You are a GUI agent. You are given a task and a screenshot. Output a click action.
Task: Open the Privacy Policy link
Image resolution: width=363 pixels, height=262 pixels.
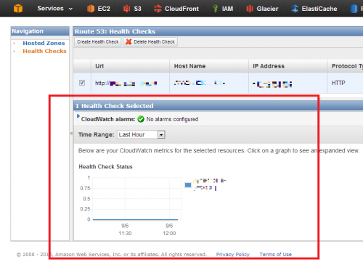(232, 254)
